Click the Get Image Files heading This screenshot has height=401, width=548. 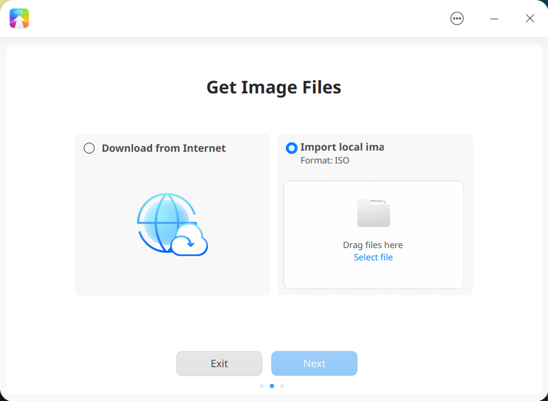pyautogui.click(x=274, y=87)
